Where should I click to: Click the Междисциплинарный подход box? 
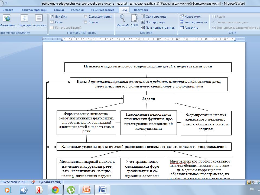click(x=87, y=168)
